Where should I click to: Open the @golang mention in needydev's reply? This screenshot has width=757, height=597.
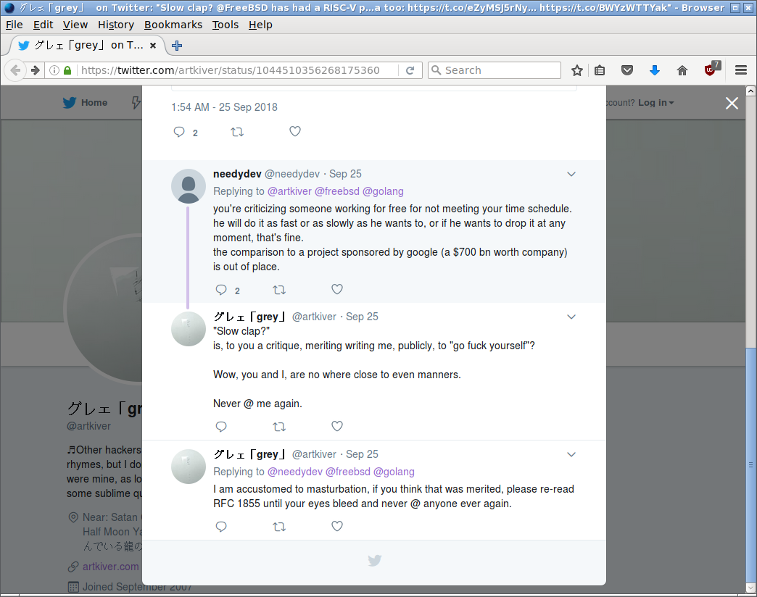(383, 191)
